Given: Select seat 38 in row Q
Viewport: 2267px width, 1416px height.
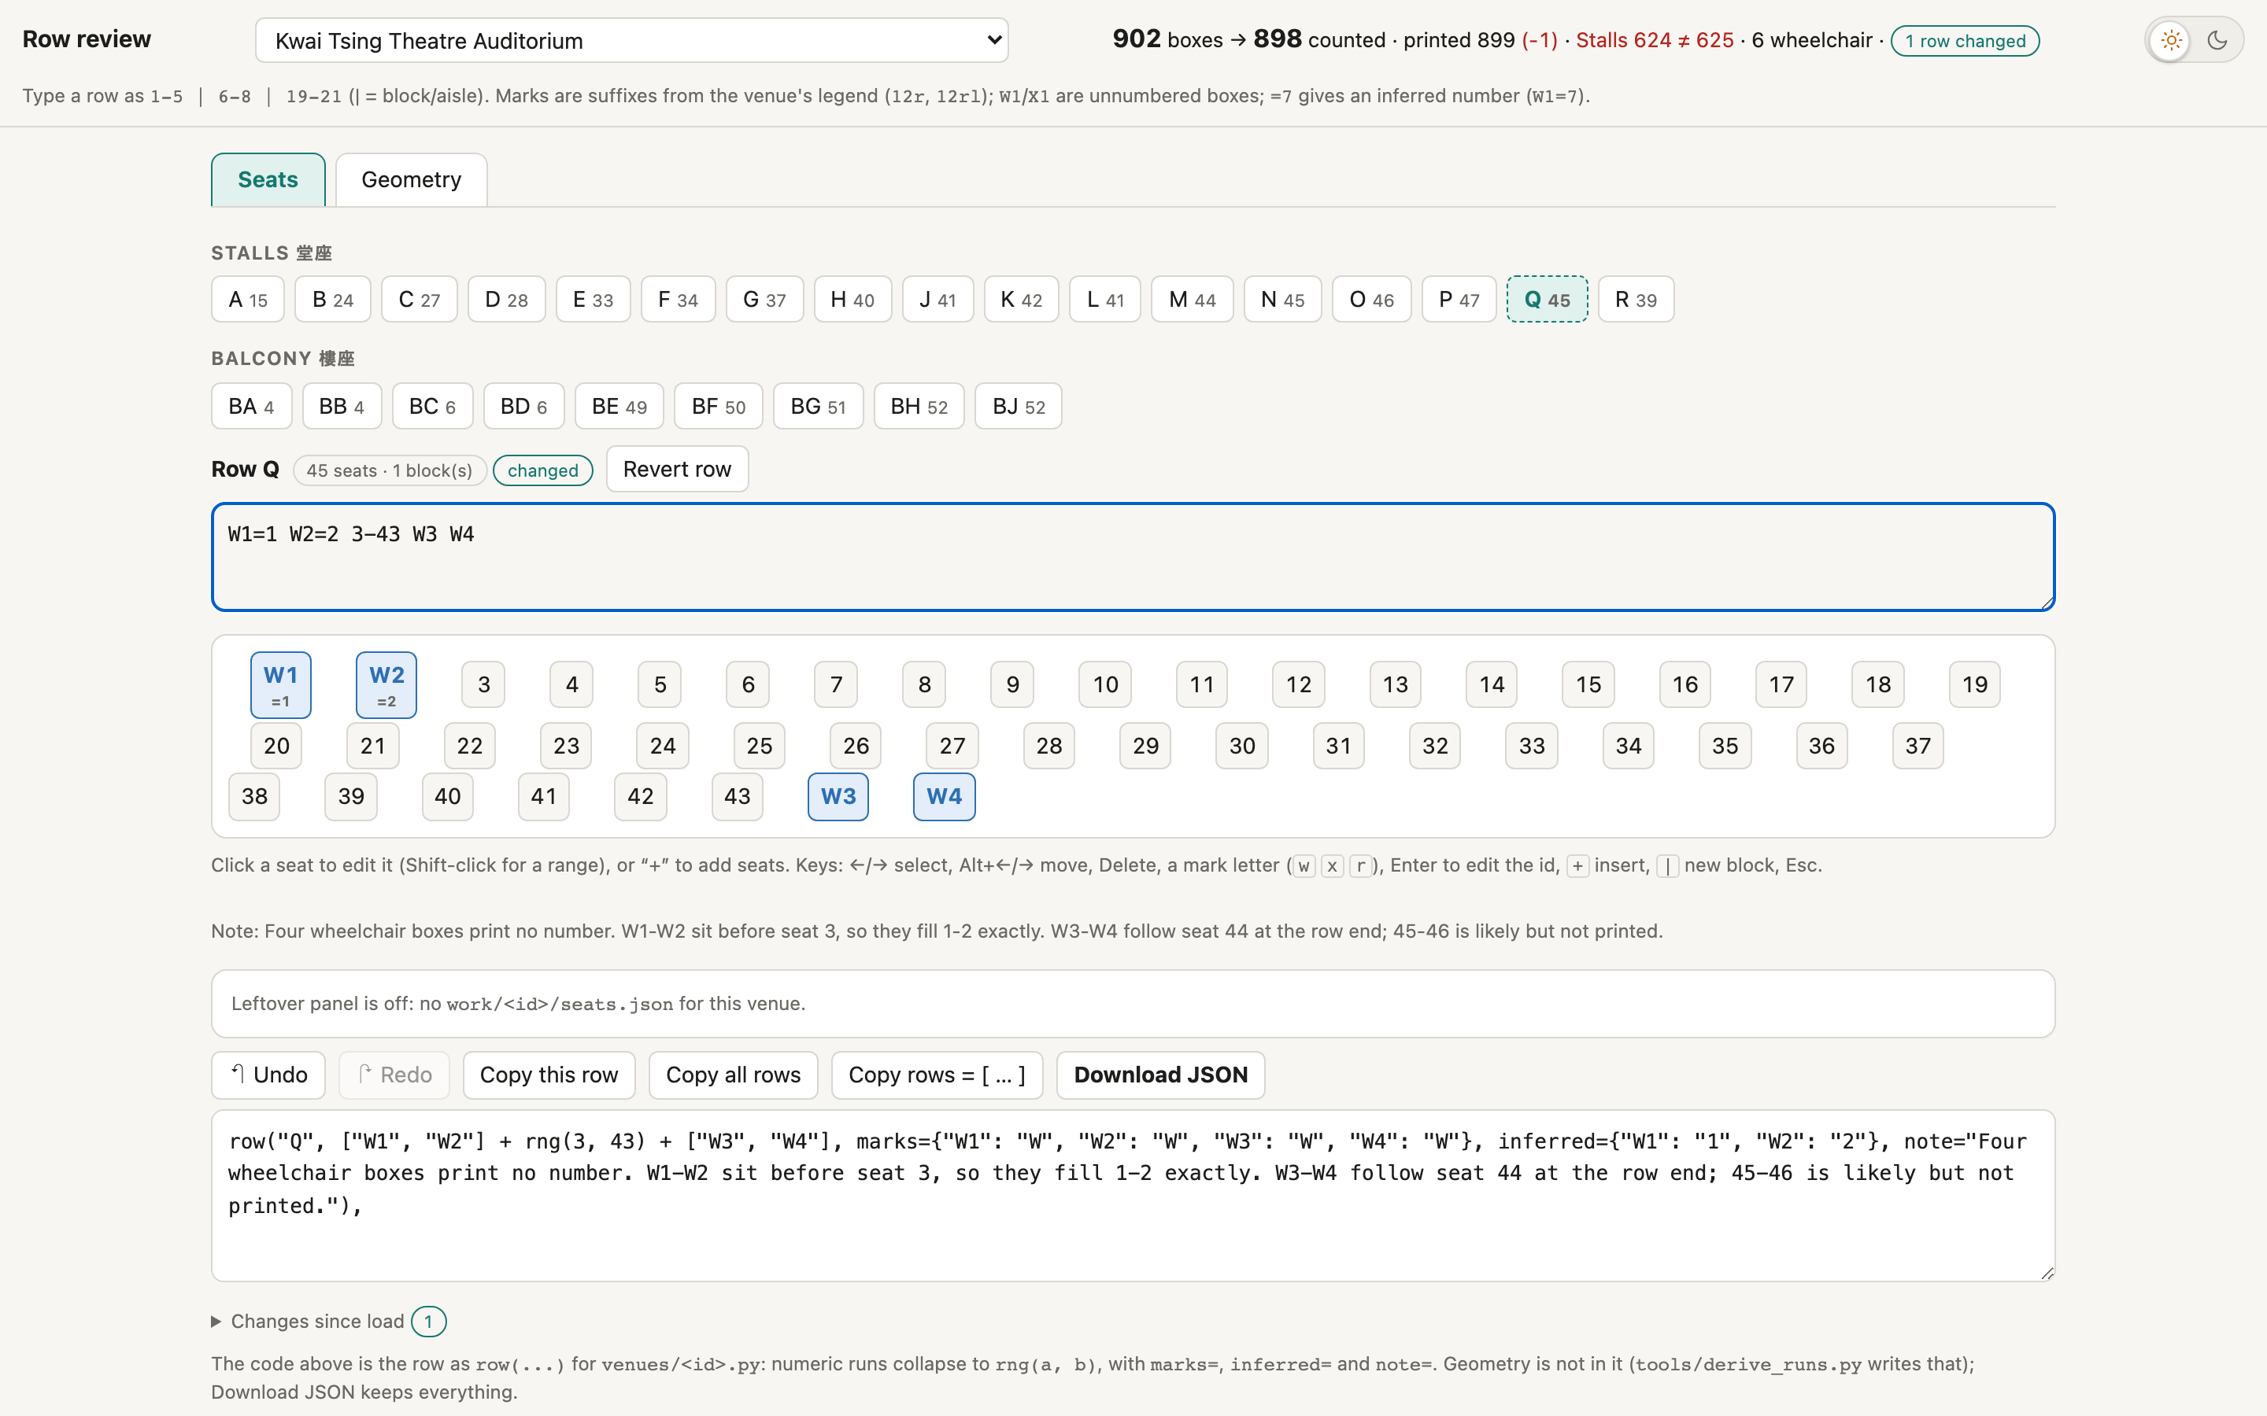Looking at the screenshot, I should tap(254, 797).
